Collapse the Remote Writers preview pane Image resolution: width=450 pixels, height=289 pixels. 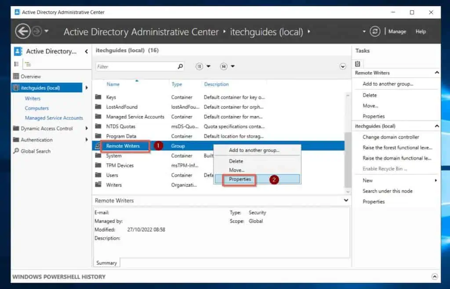[x=346, y=200]
